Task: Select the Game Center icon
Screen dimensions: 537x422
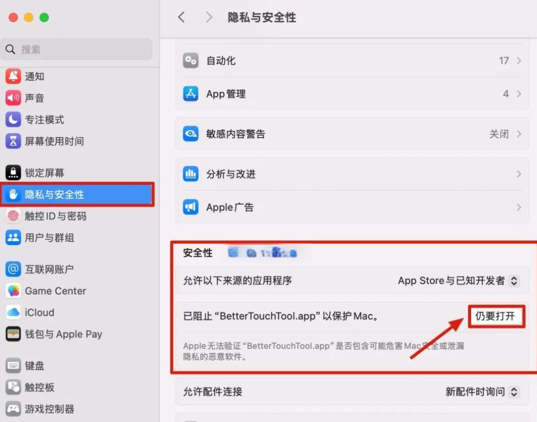Action: [x=13, y=291]
